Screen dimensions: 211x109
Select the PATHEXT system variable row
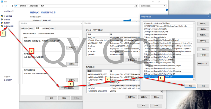pos(114,88)
